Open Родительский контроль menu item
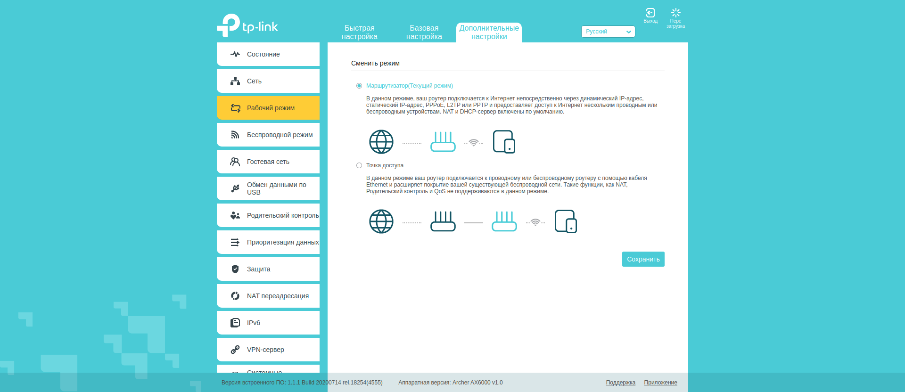The image size is (905, 392). click(x=282, y=215)
